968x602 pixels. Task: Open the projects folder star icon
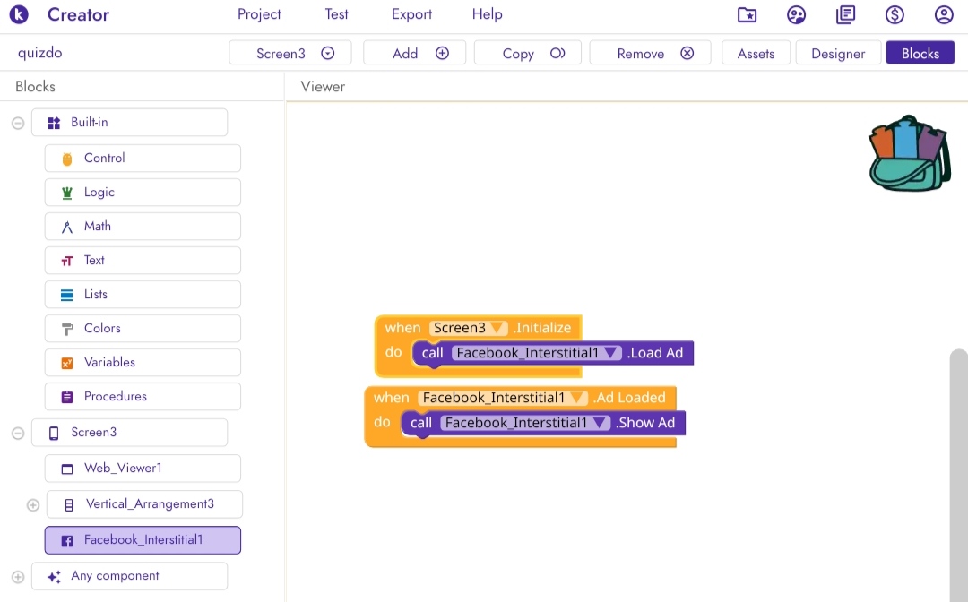pos(747,15)
